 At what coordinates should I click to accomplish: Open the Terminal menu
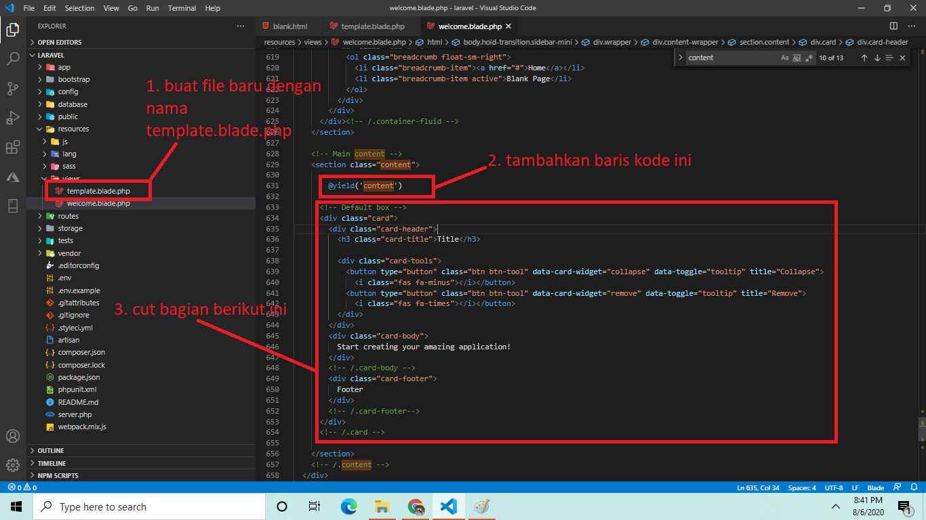pos(182,8)
